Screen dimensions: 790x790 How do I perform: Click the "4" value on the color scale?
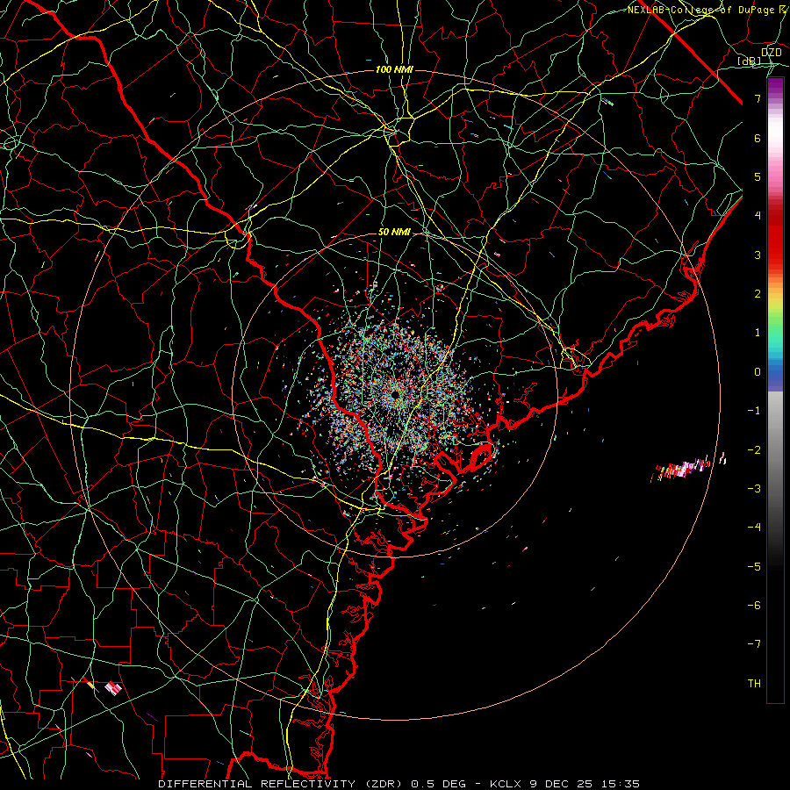click(x=758, y=216)
